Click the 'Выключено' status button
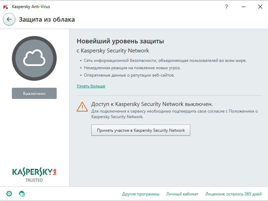 click(x=34, y=93)
